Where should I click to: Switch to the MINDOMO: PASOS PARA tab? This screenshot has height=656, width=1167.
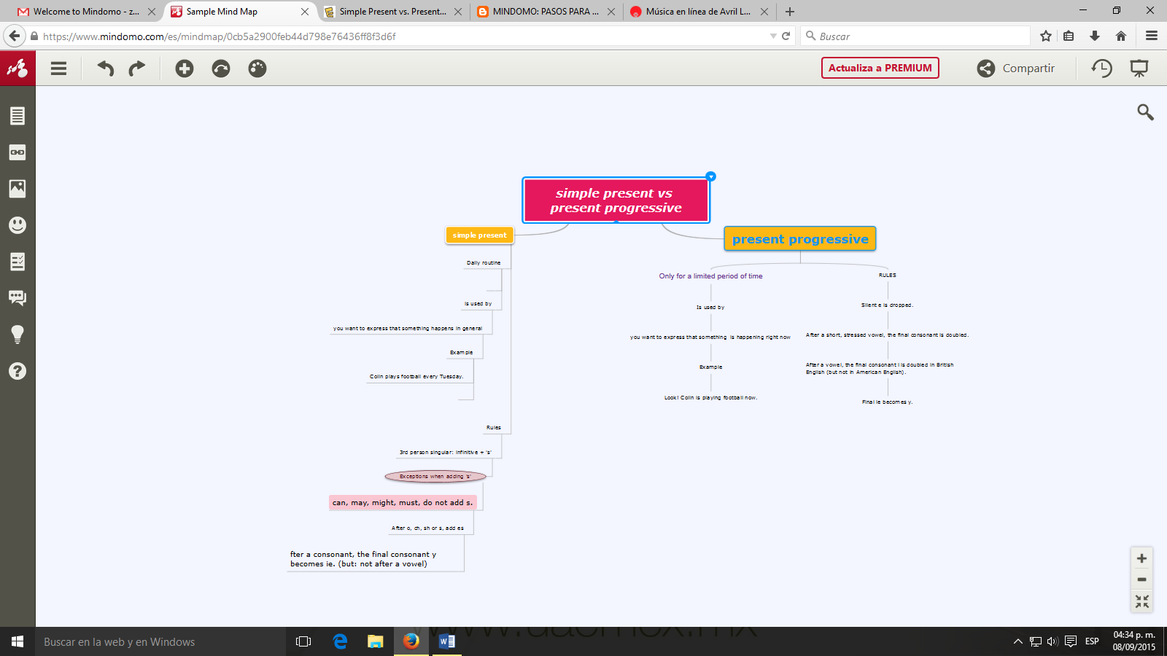pyautogui.click(x=543, y=12)
